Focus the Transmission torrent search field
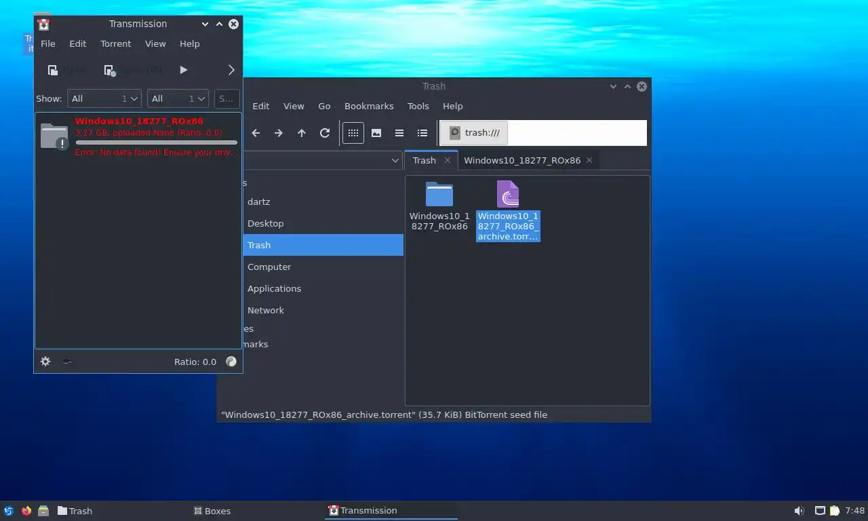Screen dimensions: 868x521 click(x=227, y=98)
